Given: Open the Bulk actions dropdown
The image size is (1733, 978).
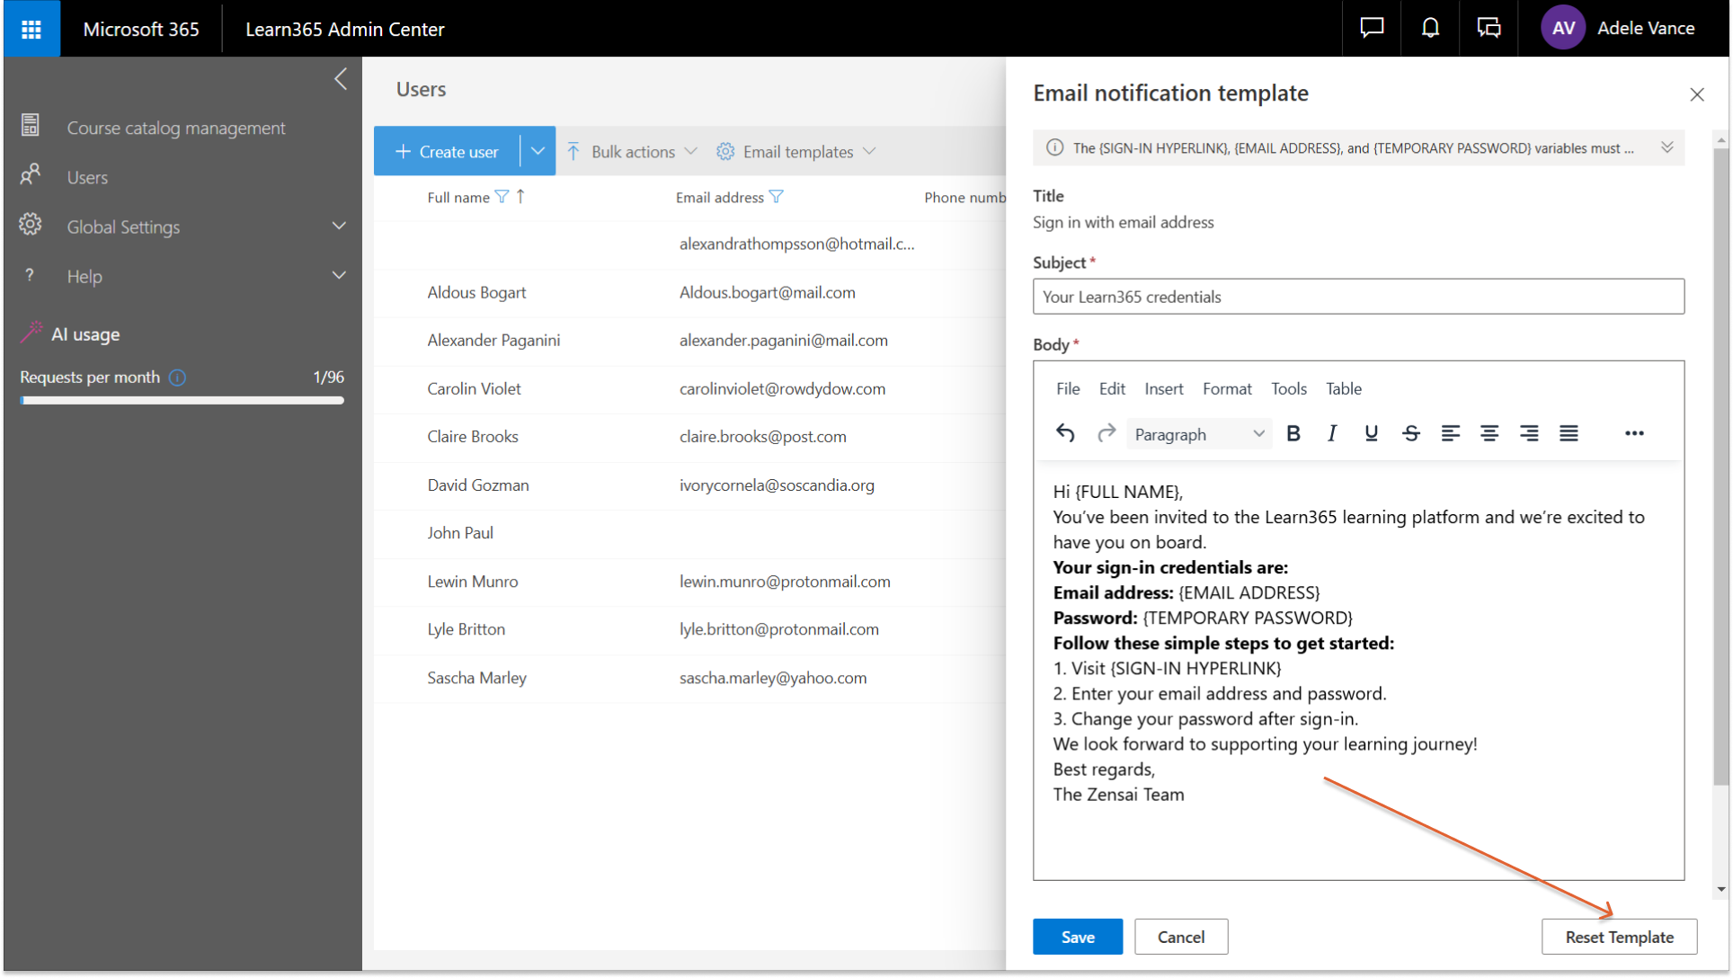Looking at the screenshot, I should [x=632, y=151].
